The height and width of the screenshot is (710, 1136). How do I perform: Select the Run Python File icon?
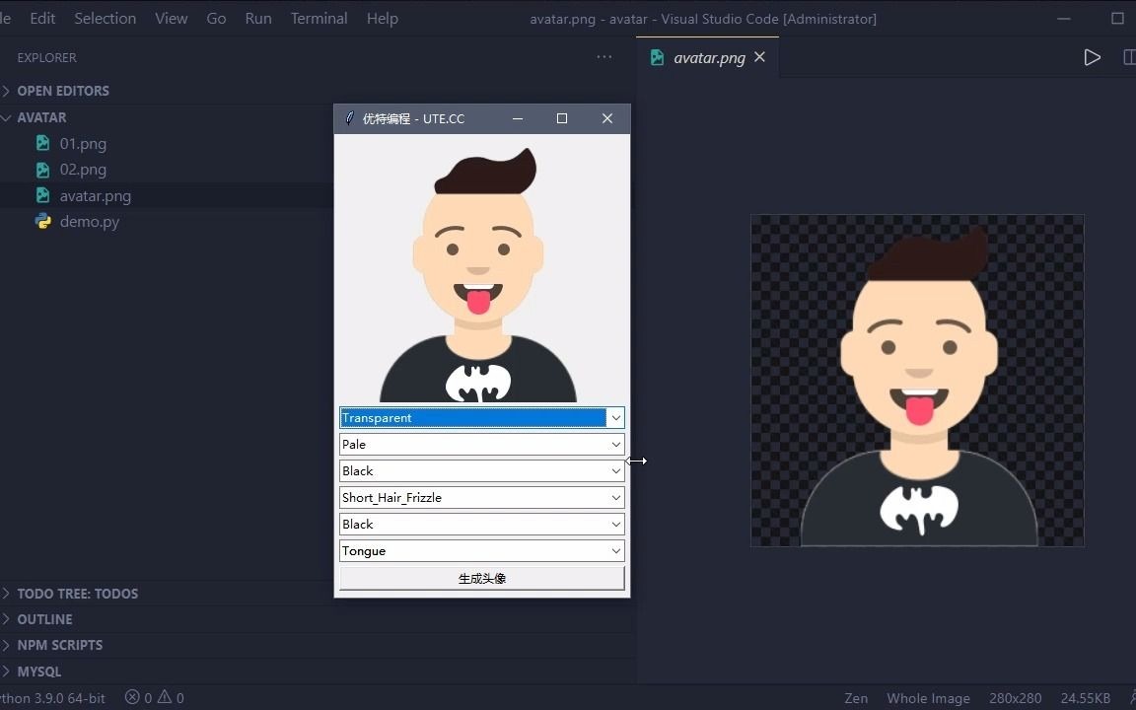(x=1092, y=57)
